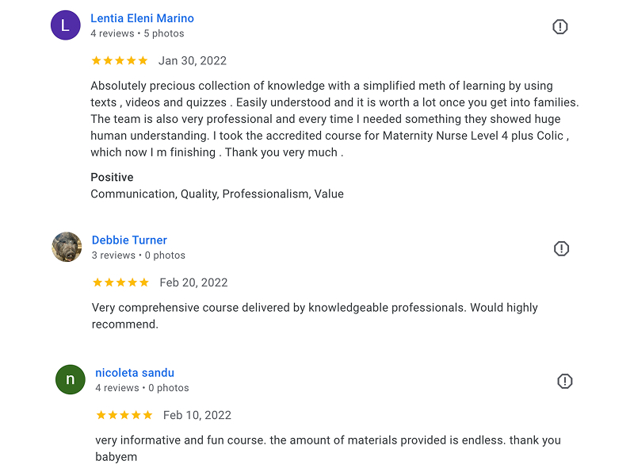Open Debbie Turner's reviewer profile

(x=129, y=240)
